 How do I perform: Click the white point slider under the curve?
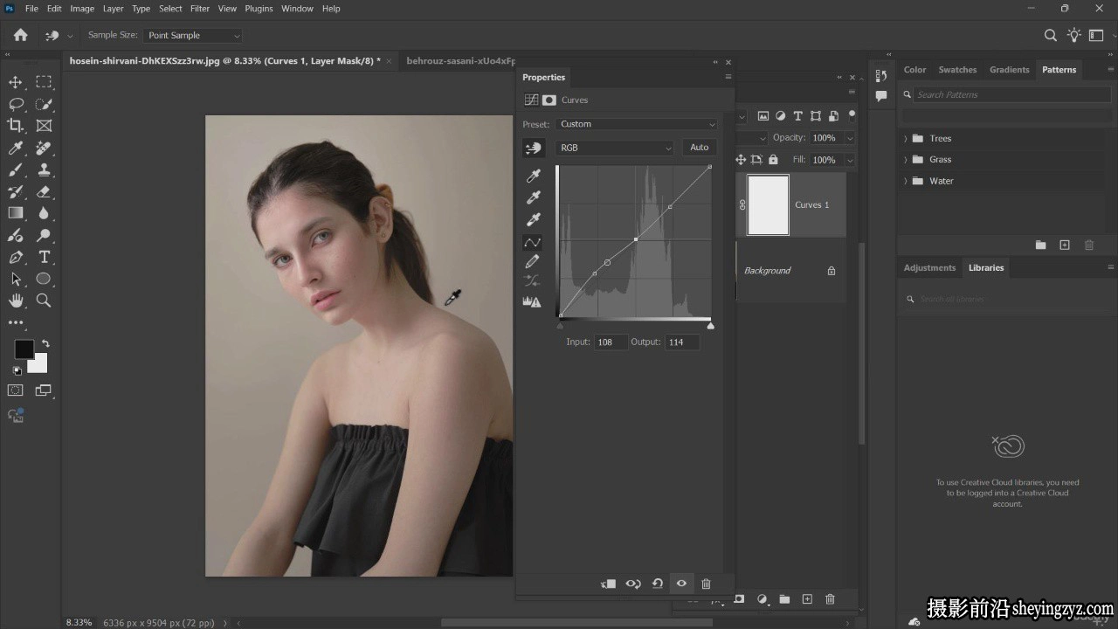pyautogui.click(x=710, y=326)
